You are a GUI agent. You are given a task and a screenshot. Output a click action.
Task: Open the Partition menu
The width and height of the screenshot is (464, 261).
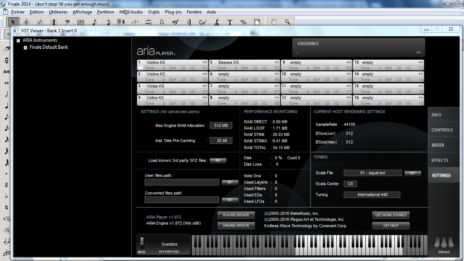tap(105, 12)
